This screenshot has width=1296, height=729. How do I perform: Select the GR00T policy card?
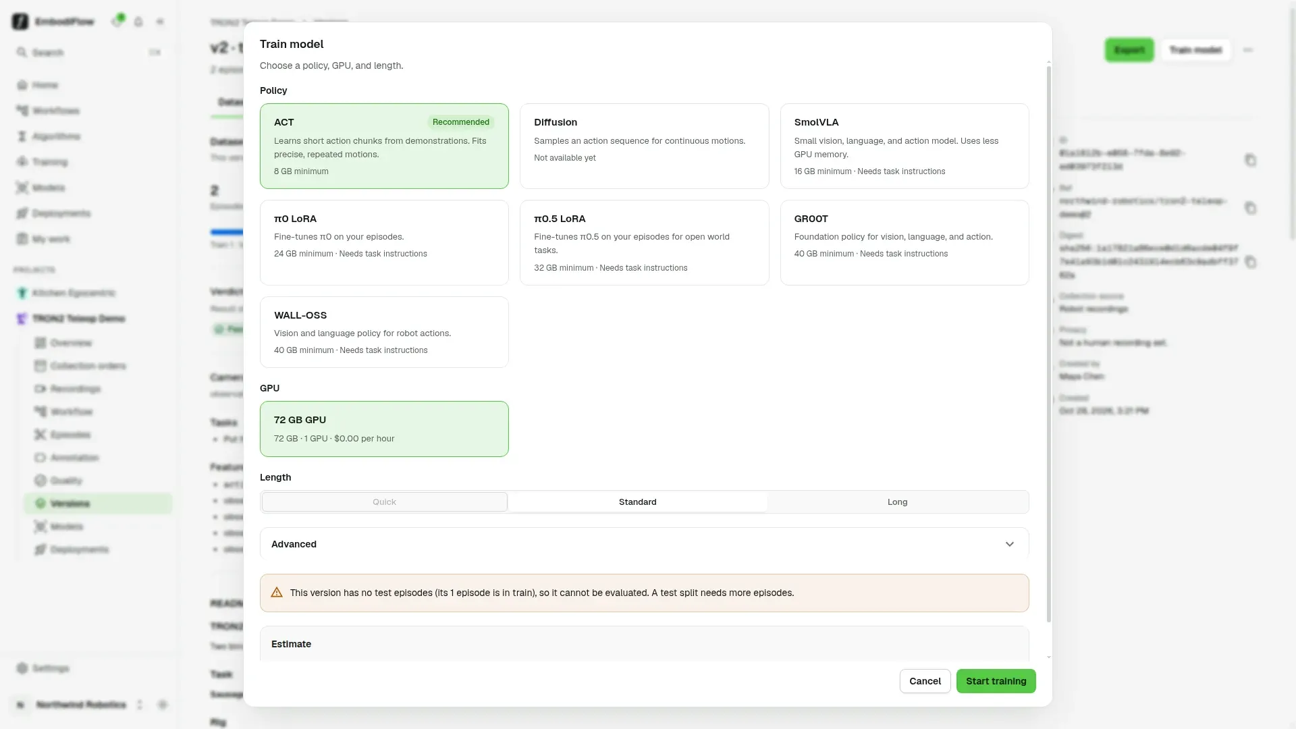[x=905, y=242]
